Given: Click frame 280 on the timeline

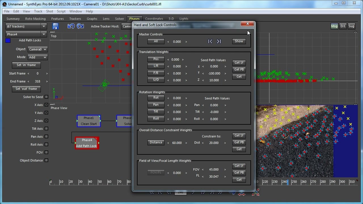Looking at the screenshot, I should 323,182.
